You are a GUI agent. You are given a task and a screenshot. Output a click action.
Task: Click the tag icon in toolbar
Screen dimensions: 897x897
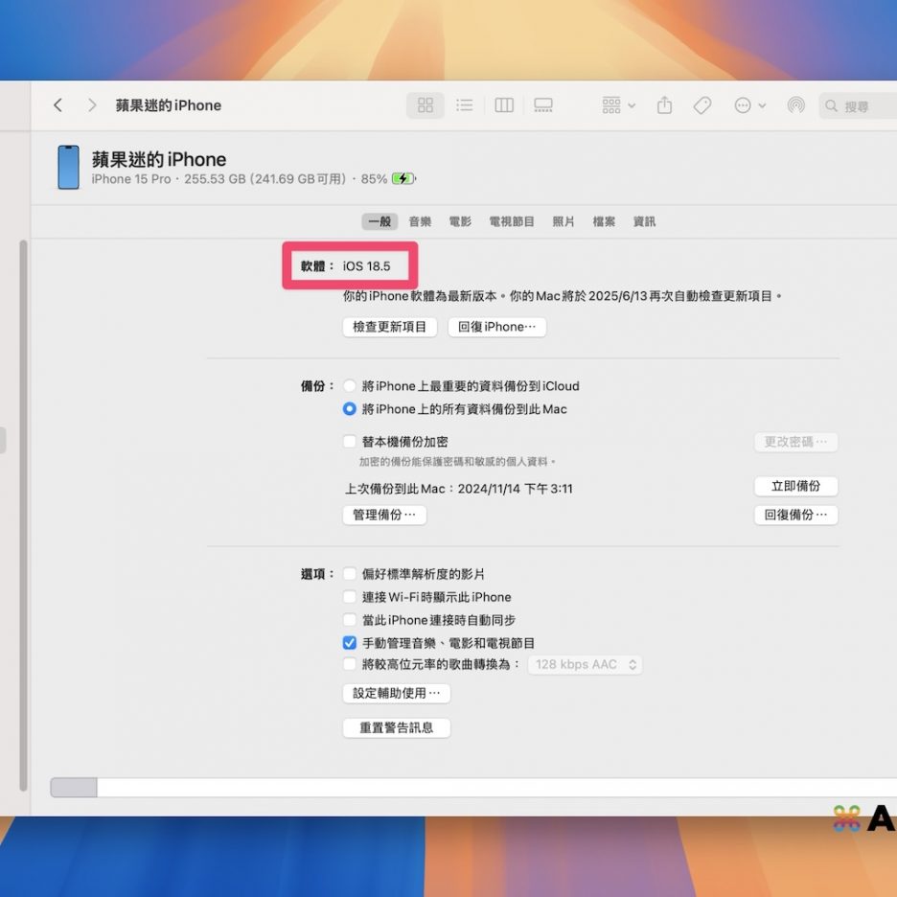click(702, 105)
